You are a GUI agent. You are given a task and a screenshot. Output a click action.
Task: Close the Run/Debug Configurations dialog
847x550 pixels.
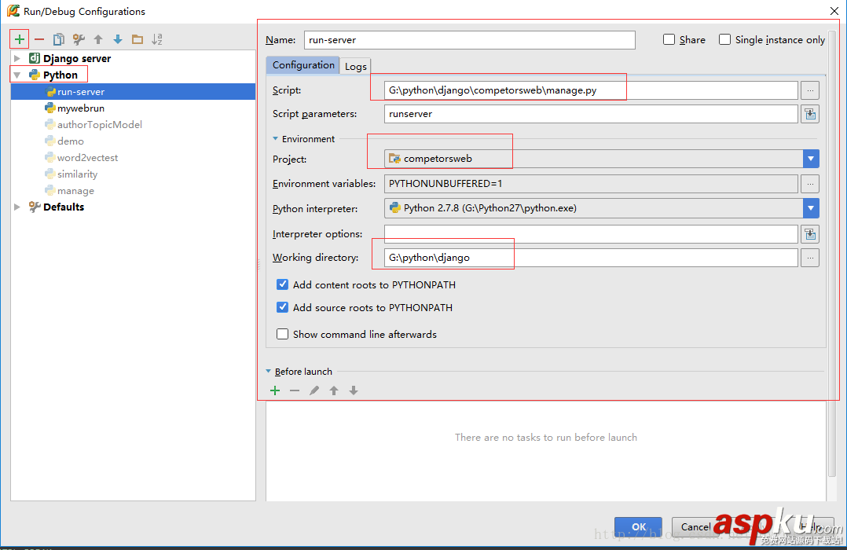(x=834, y=11)
